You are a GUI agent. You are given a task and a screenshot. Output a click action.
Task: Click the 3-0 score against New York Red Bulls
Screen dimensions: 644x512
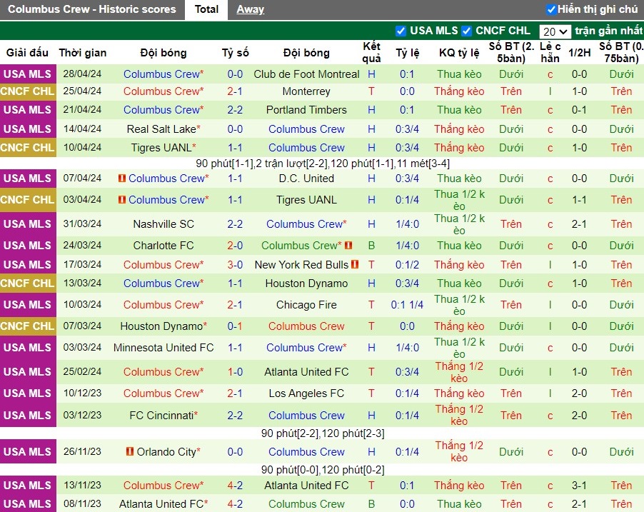tap(235, 265)
